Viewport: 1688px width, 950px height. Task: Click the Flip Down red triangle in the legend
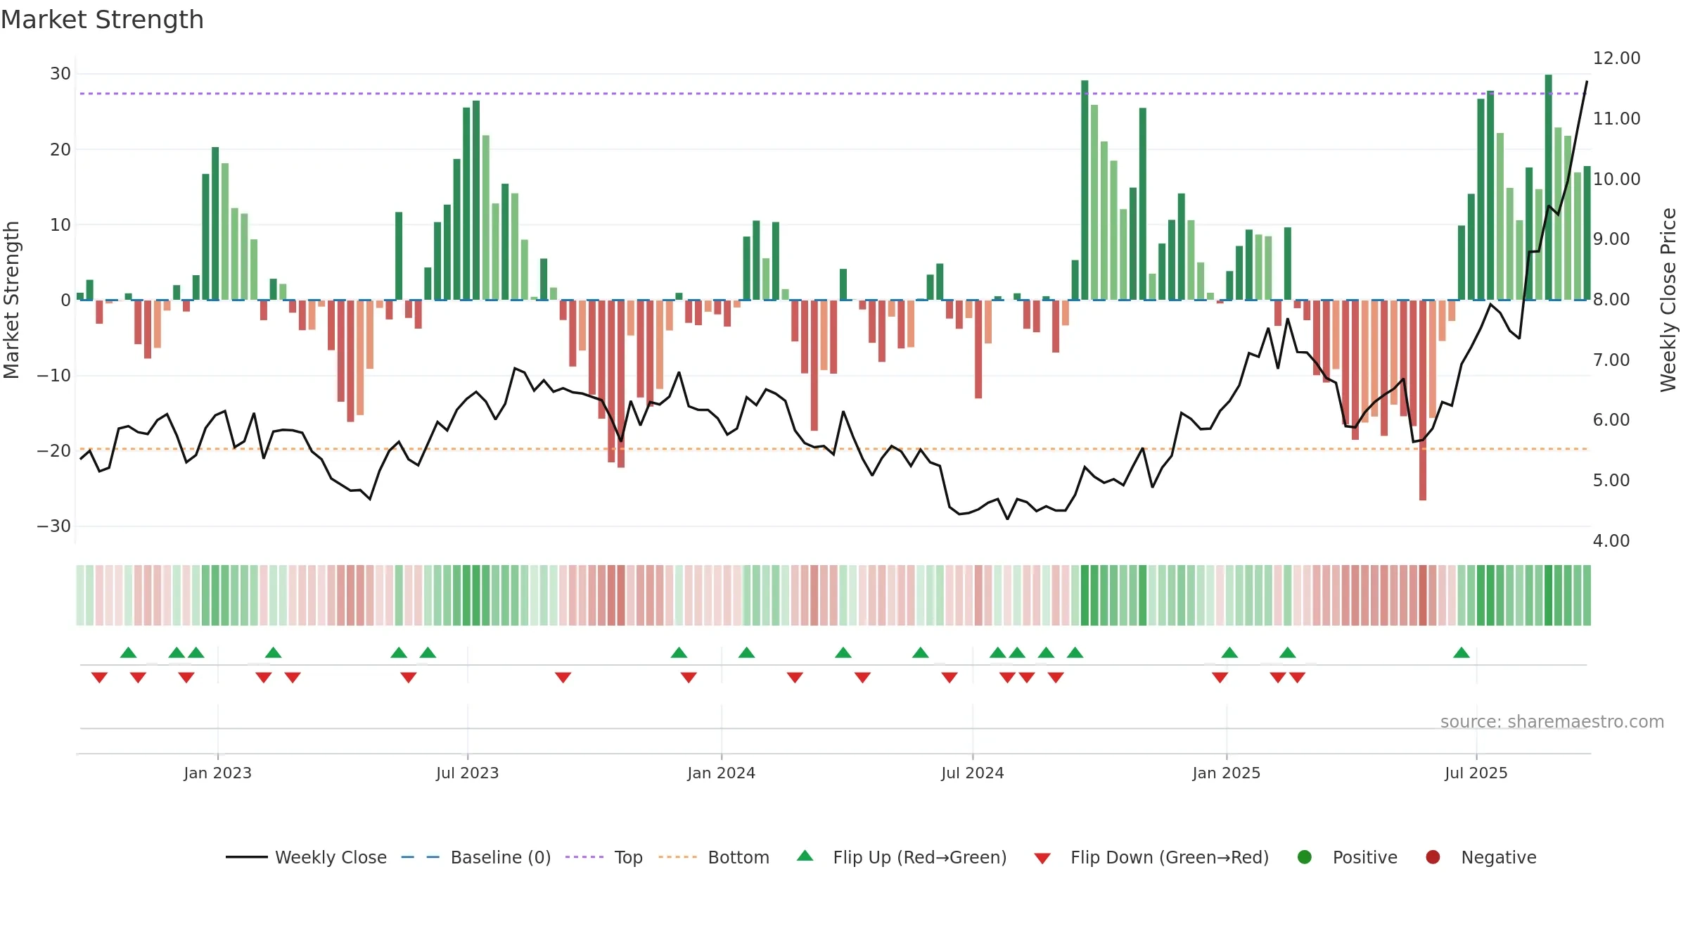(x=1042, y=858)
